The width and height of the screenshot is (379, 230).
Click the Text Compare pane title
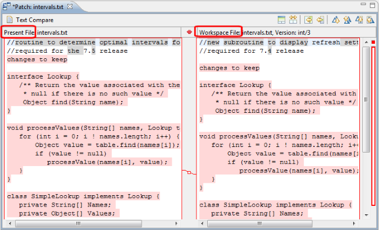34,20
